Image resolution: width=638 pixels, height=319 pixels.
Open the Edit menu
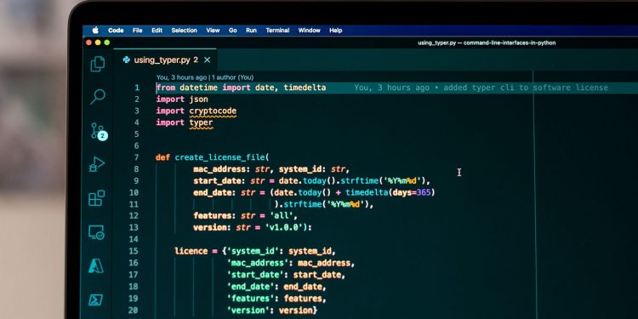pos(157,30)
